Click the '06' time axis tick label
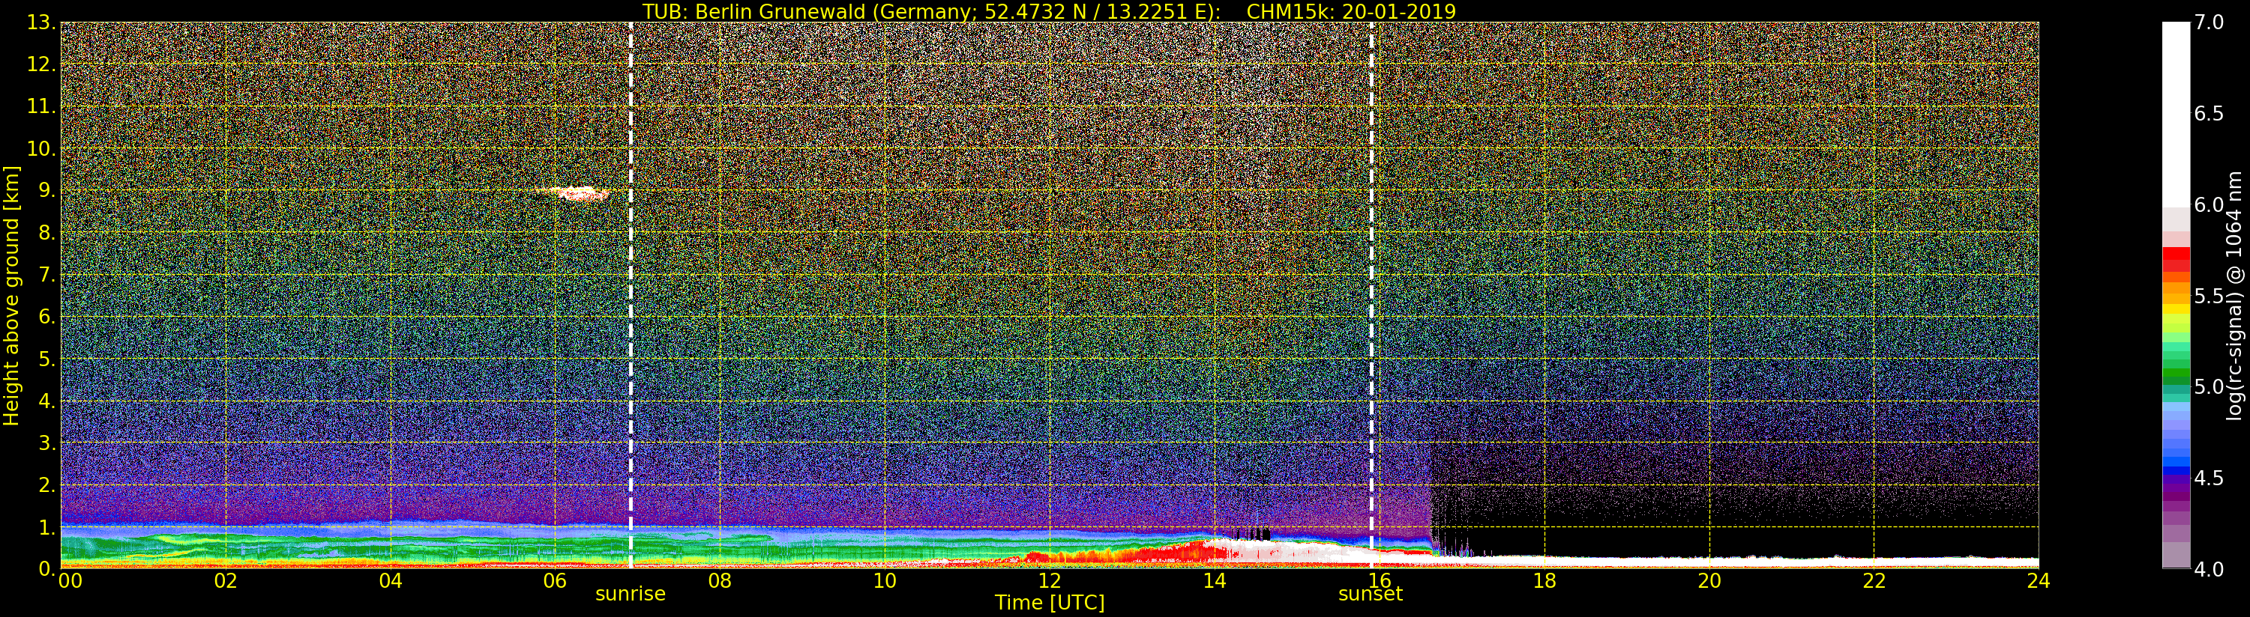 (555, 580)
